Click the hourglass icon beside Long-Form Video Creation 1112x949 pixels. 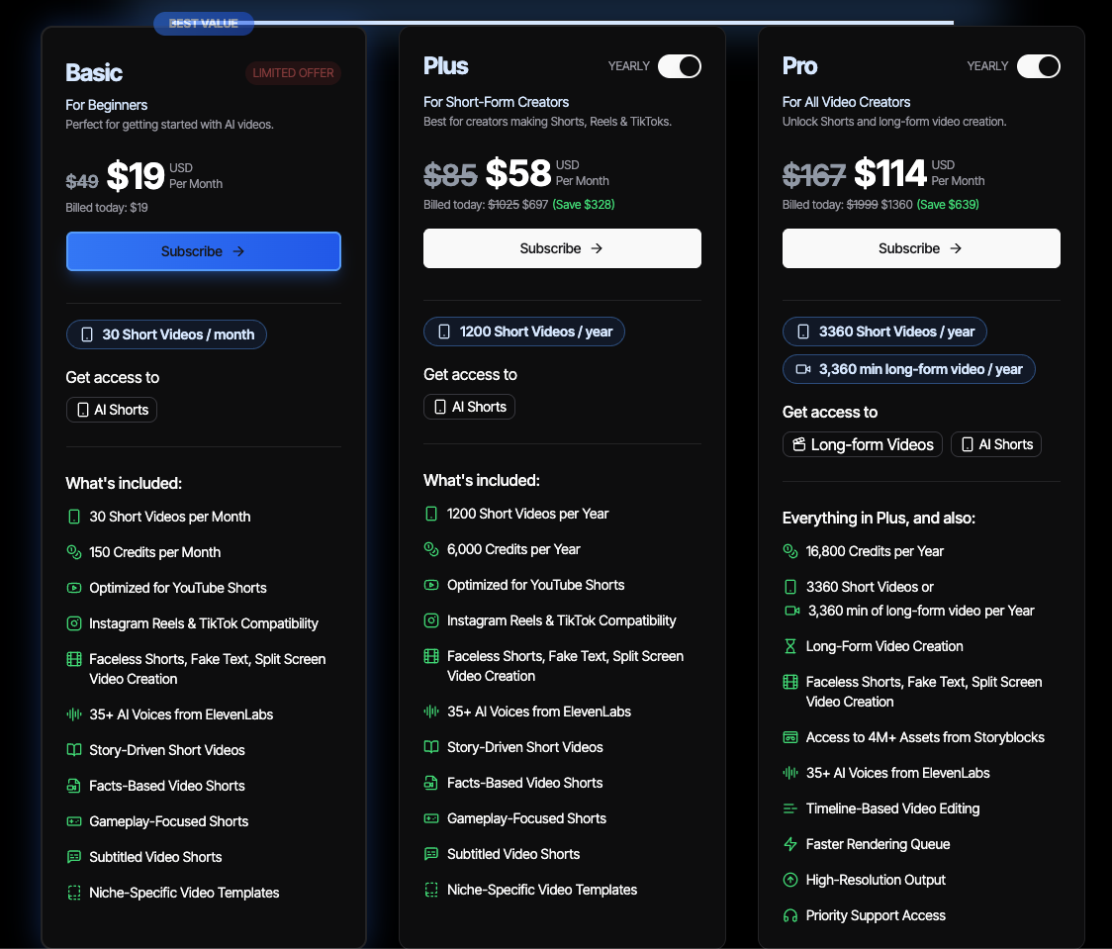pos(790,646)
